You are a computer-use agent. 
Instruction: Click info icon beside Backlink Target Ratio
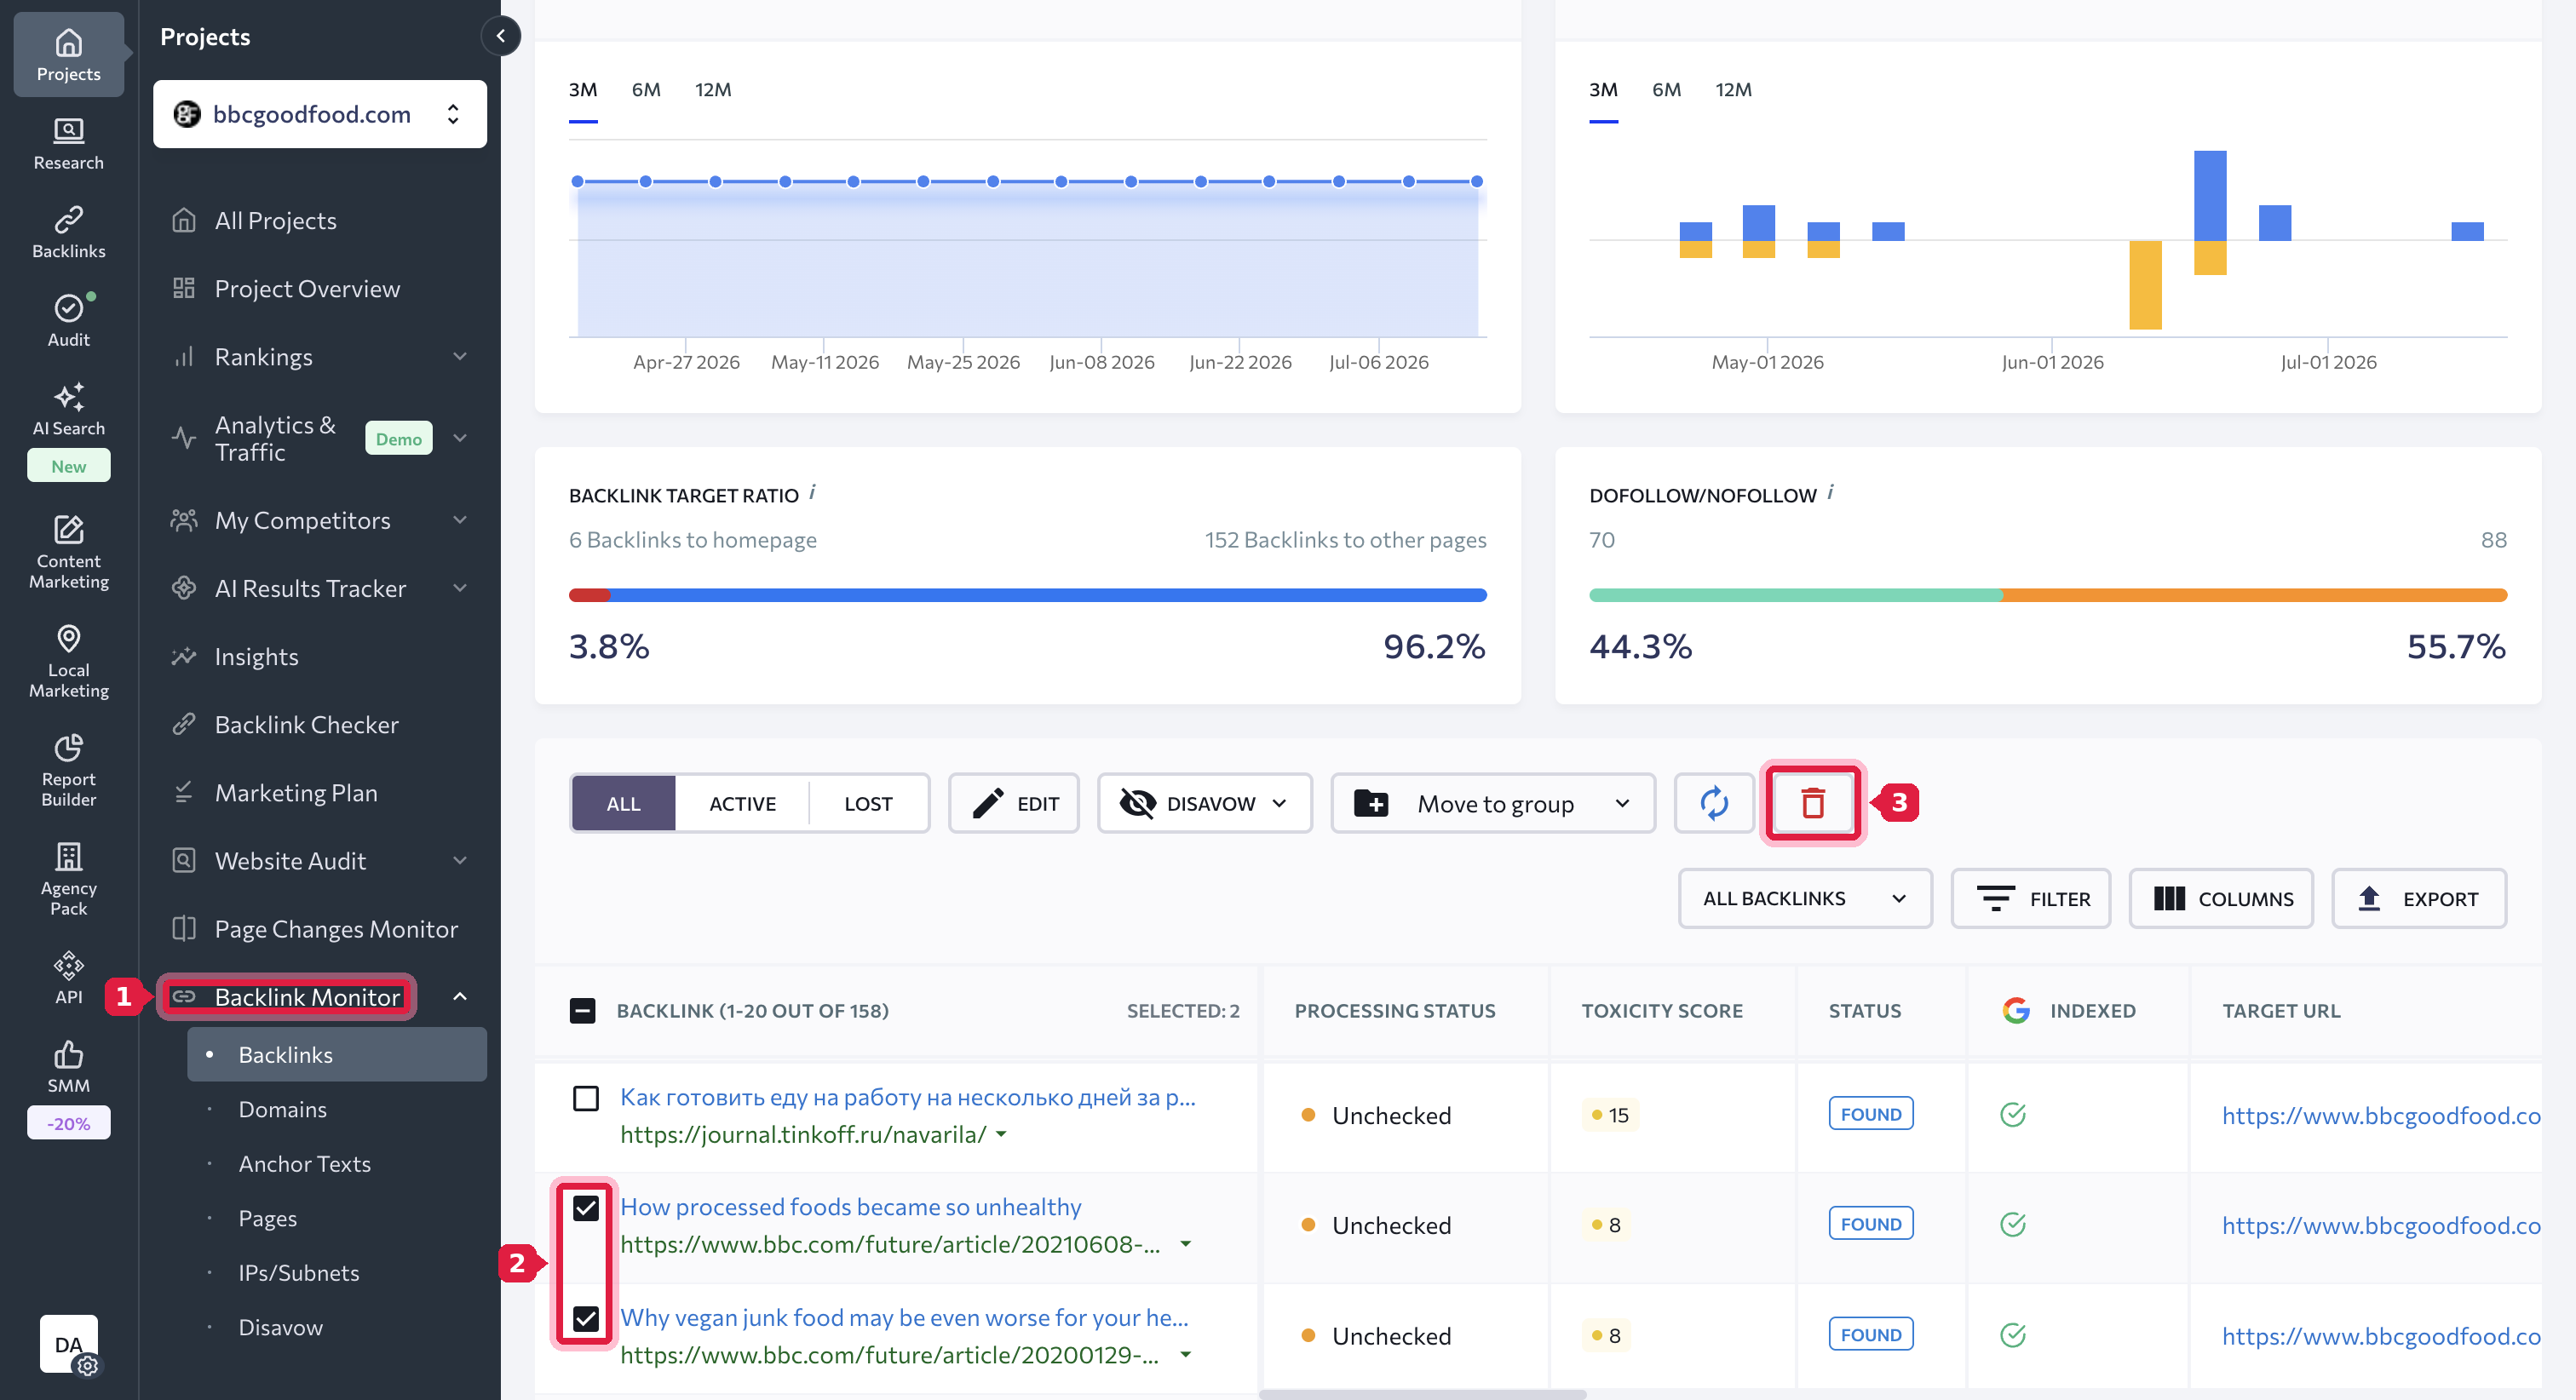pyautogui.click(x=812, y=491)
